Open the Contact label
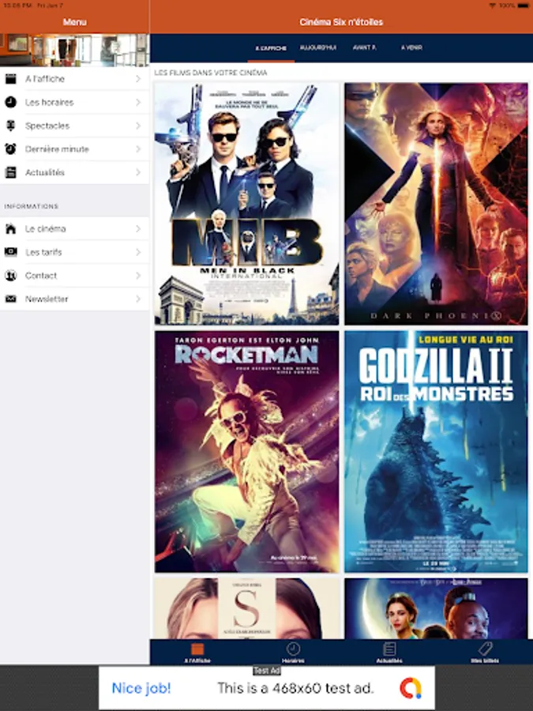 click(x=41, y=275)
